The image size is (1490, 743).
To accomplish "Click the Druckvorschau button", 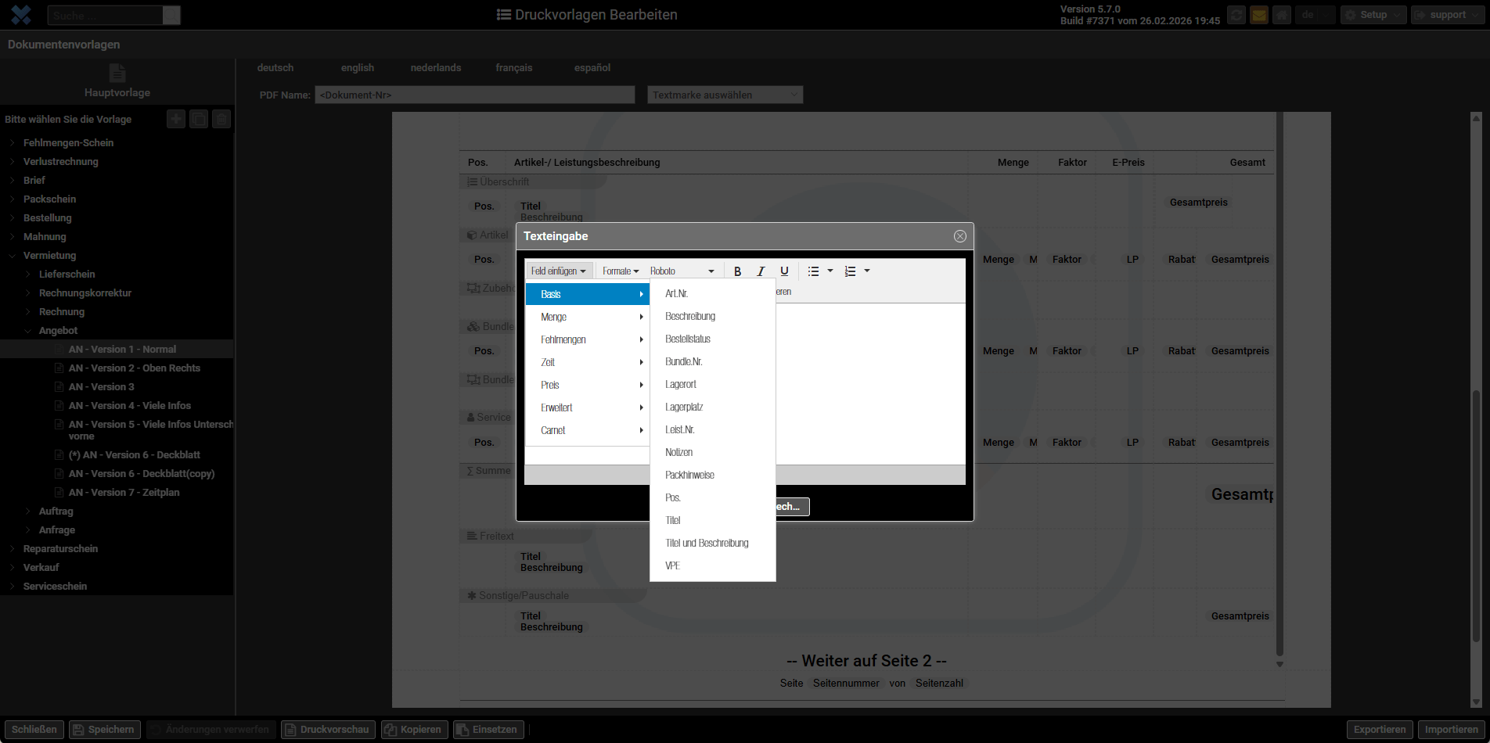I will tap(328, 730).
